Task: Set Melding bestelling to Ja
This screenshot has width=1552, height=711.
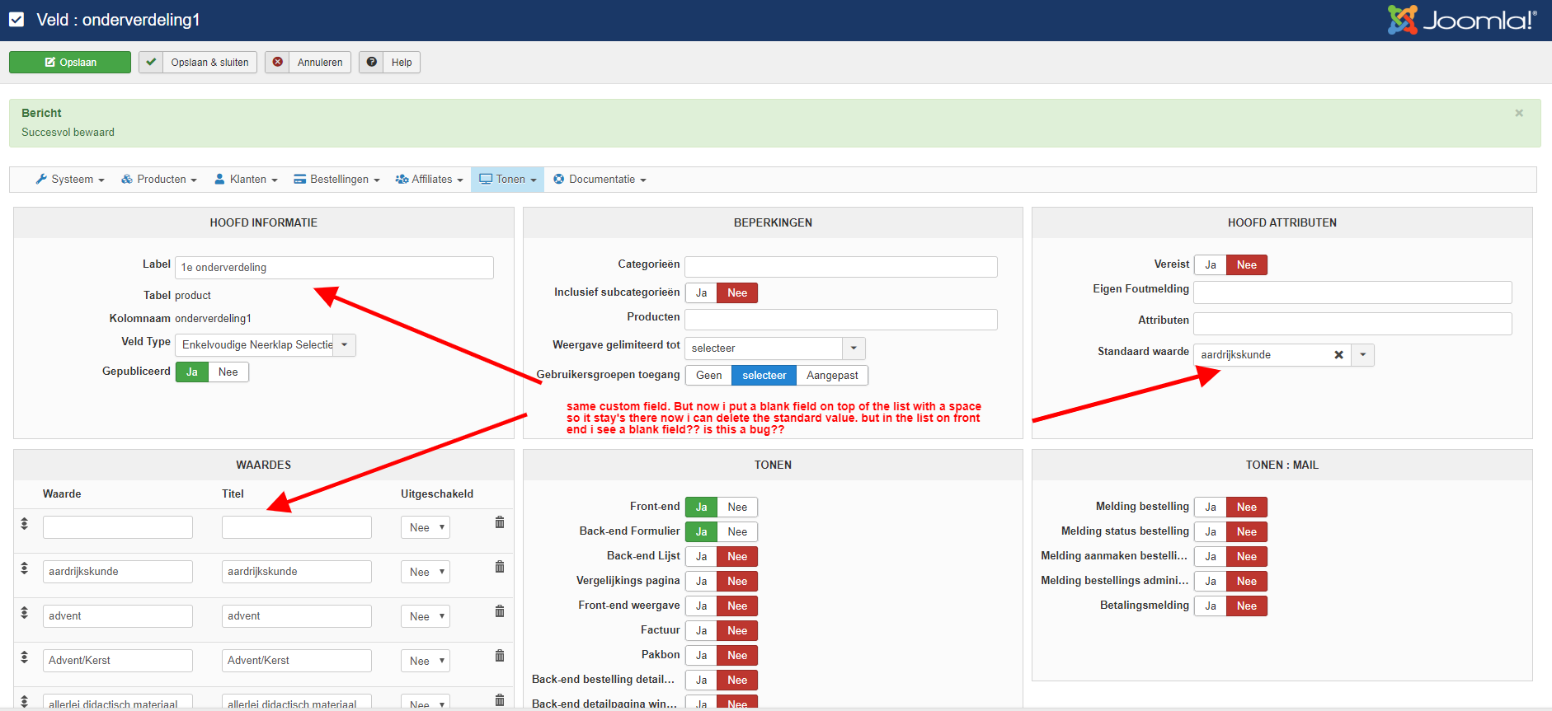Action: pyautogui.click(x=1211, y=508)
